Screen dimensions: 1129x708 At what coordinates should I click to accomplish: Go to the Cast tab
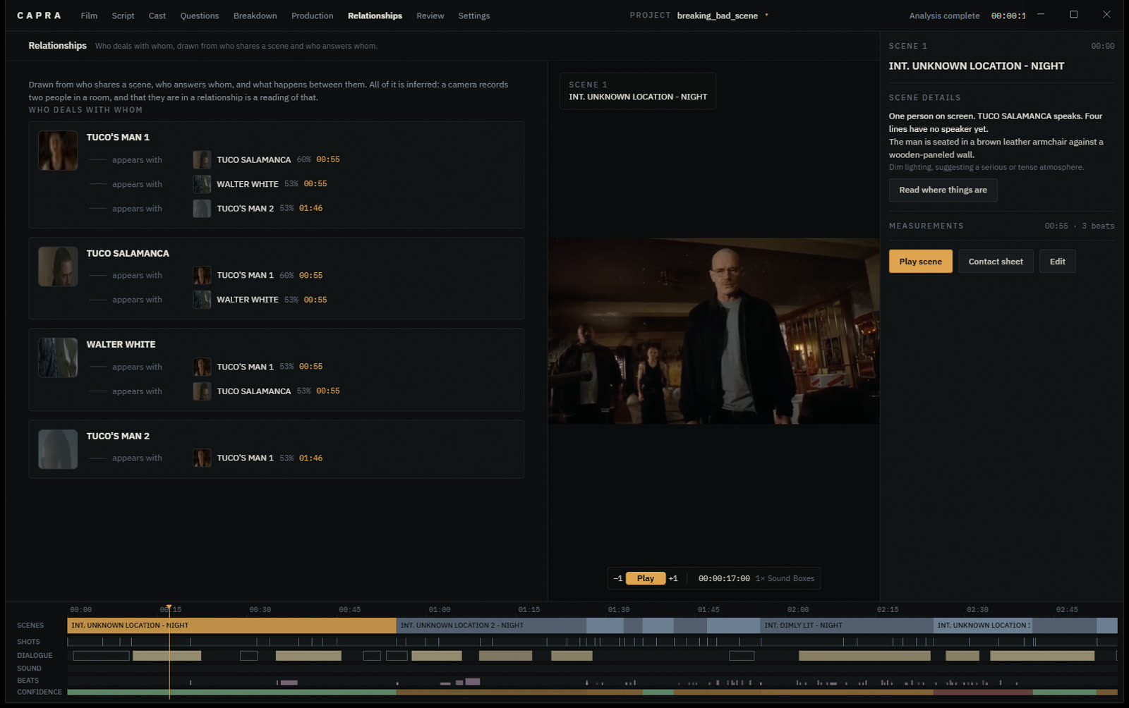click(x=157, y=16)
